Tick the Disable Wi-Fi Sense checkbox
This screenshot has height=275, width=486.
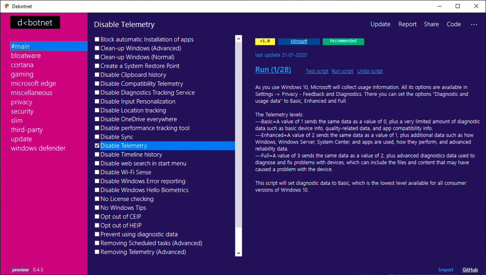coord(97,172)
